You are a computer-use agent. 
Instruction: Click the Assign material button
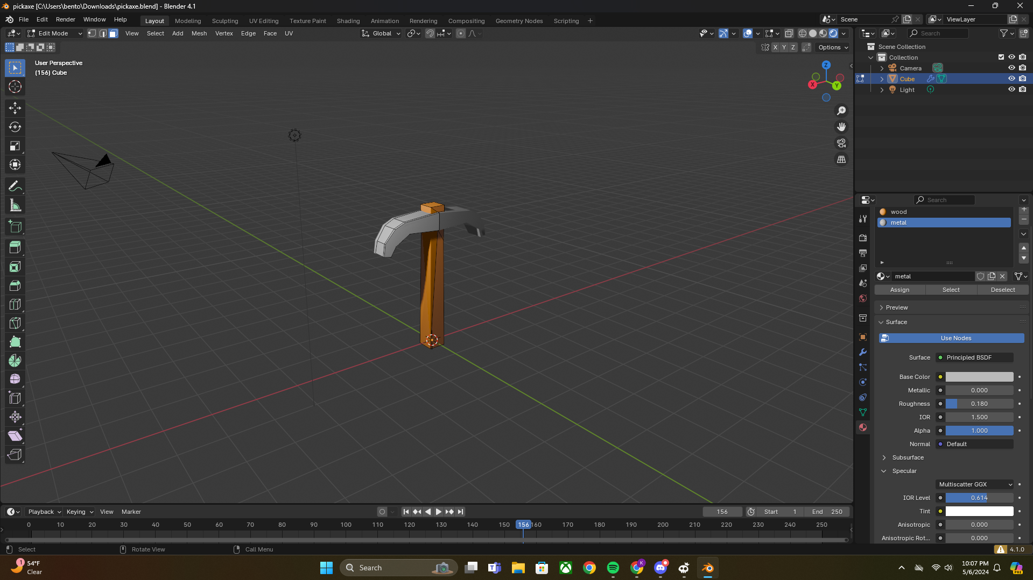click(900, 290)
